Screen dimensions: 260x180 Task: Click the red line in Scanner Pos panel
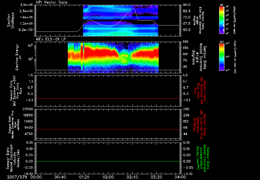coord(108,129)
